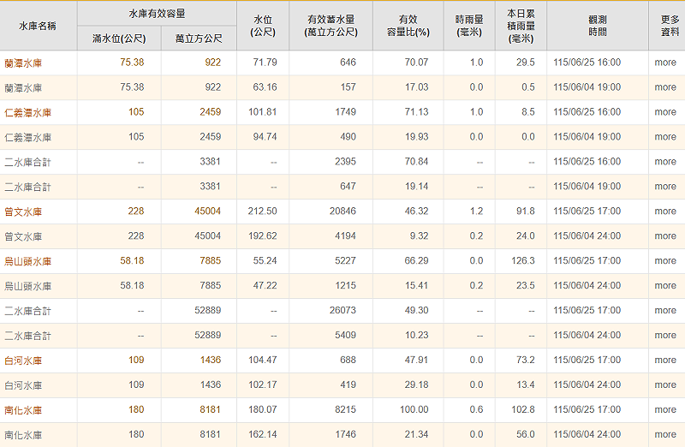Click the 更多資料 column header
Viewport: 685px width, 447px height.
tap(670, 26)
